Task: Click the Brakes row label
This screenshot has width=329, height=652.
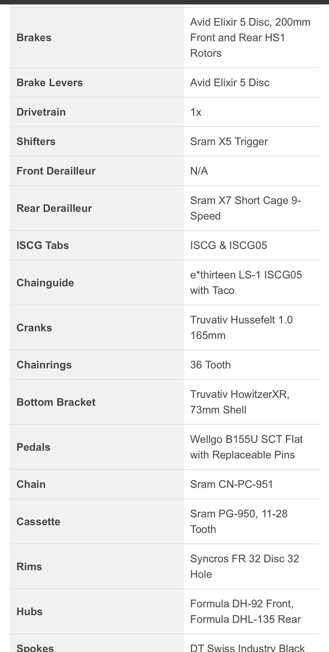Action: [34, 38]
